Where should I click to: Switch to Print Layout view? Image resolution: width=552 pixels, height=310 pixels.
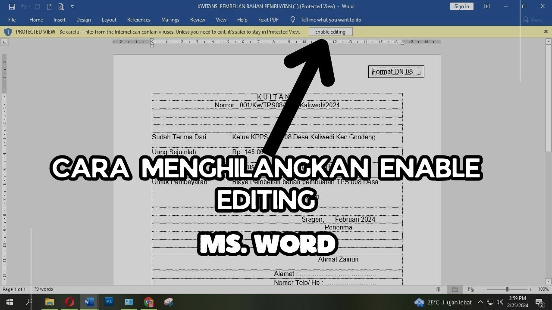[455, 289]
